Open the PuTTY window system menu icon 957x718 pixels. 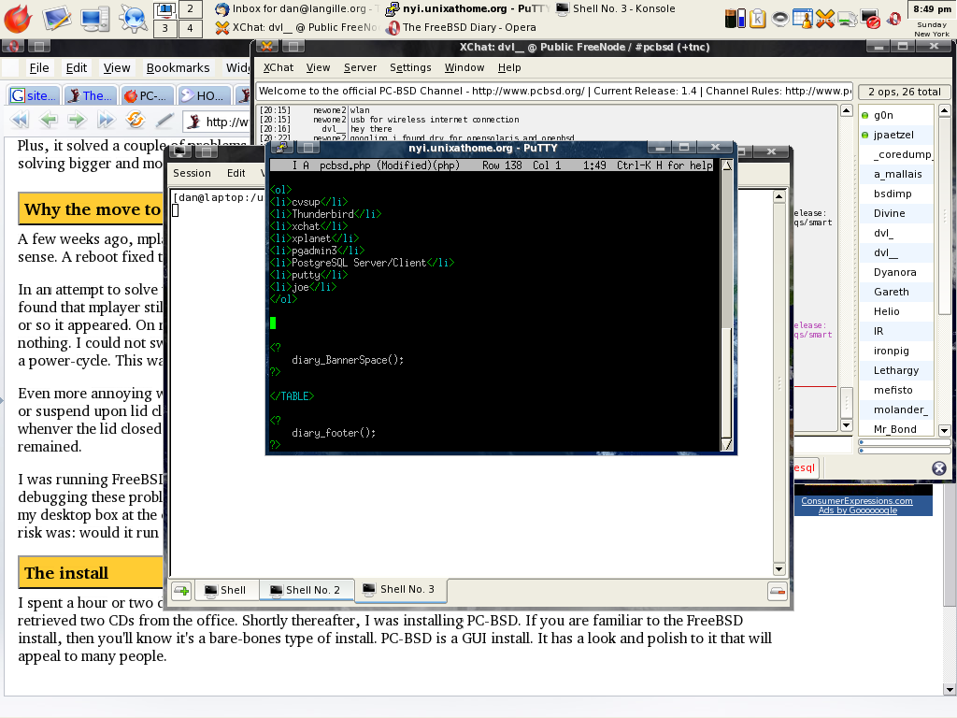(x=281, y=148)
